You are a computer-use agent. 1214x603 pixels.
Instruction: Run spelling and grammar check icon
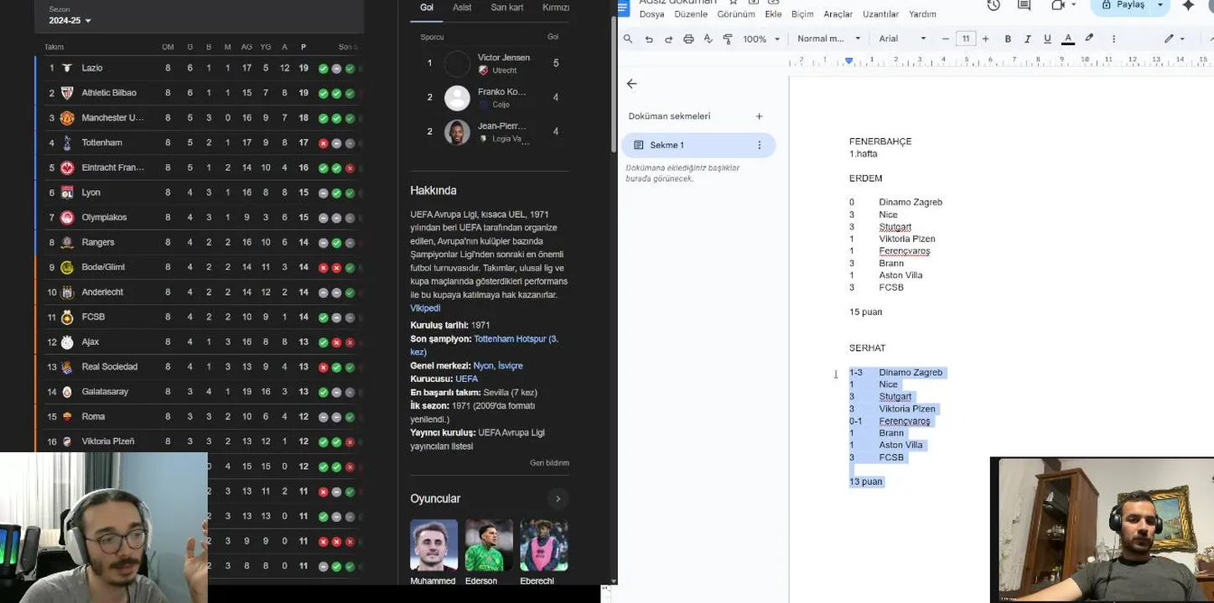point(708,39)
